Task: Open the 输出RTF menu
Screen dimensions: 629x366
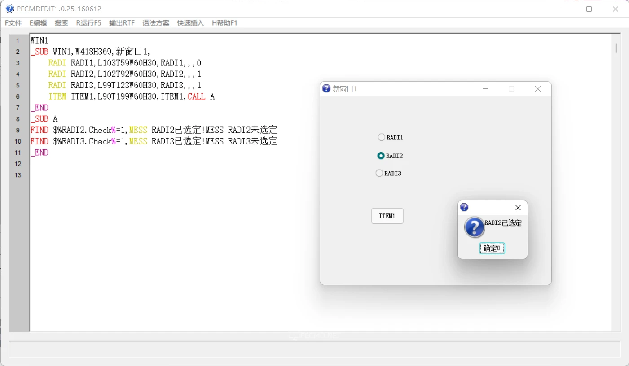Action: [x=122, y=23]
